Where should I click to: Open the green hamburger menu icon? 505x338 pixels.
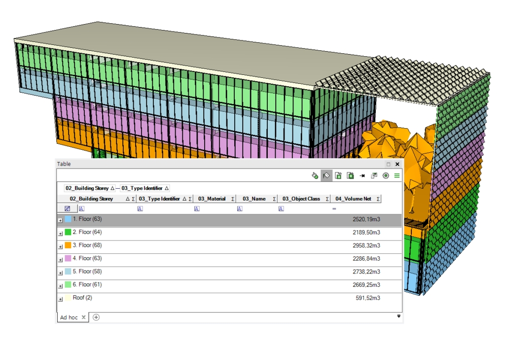[397, 175]
